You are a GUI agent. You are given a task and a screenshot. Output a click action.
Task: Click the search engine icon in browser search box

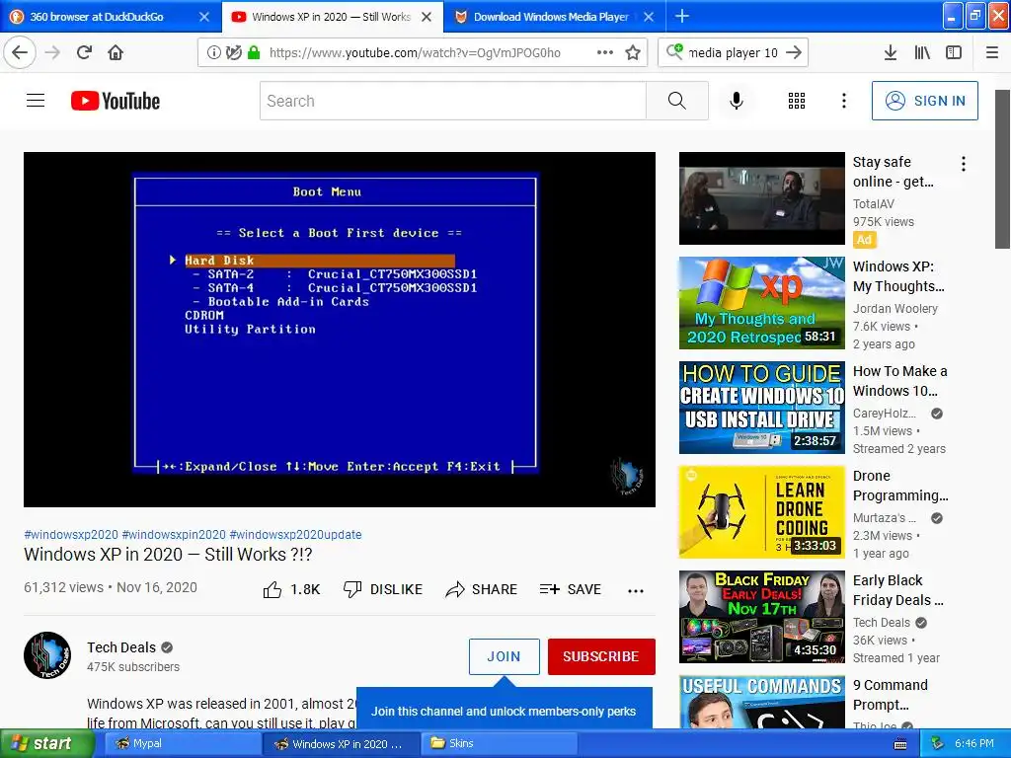[x=674, y=51]
